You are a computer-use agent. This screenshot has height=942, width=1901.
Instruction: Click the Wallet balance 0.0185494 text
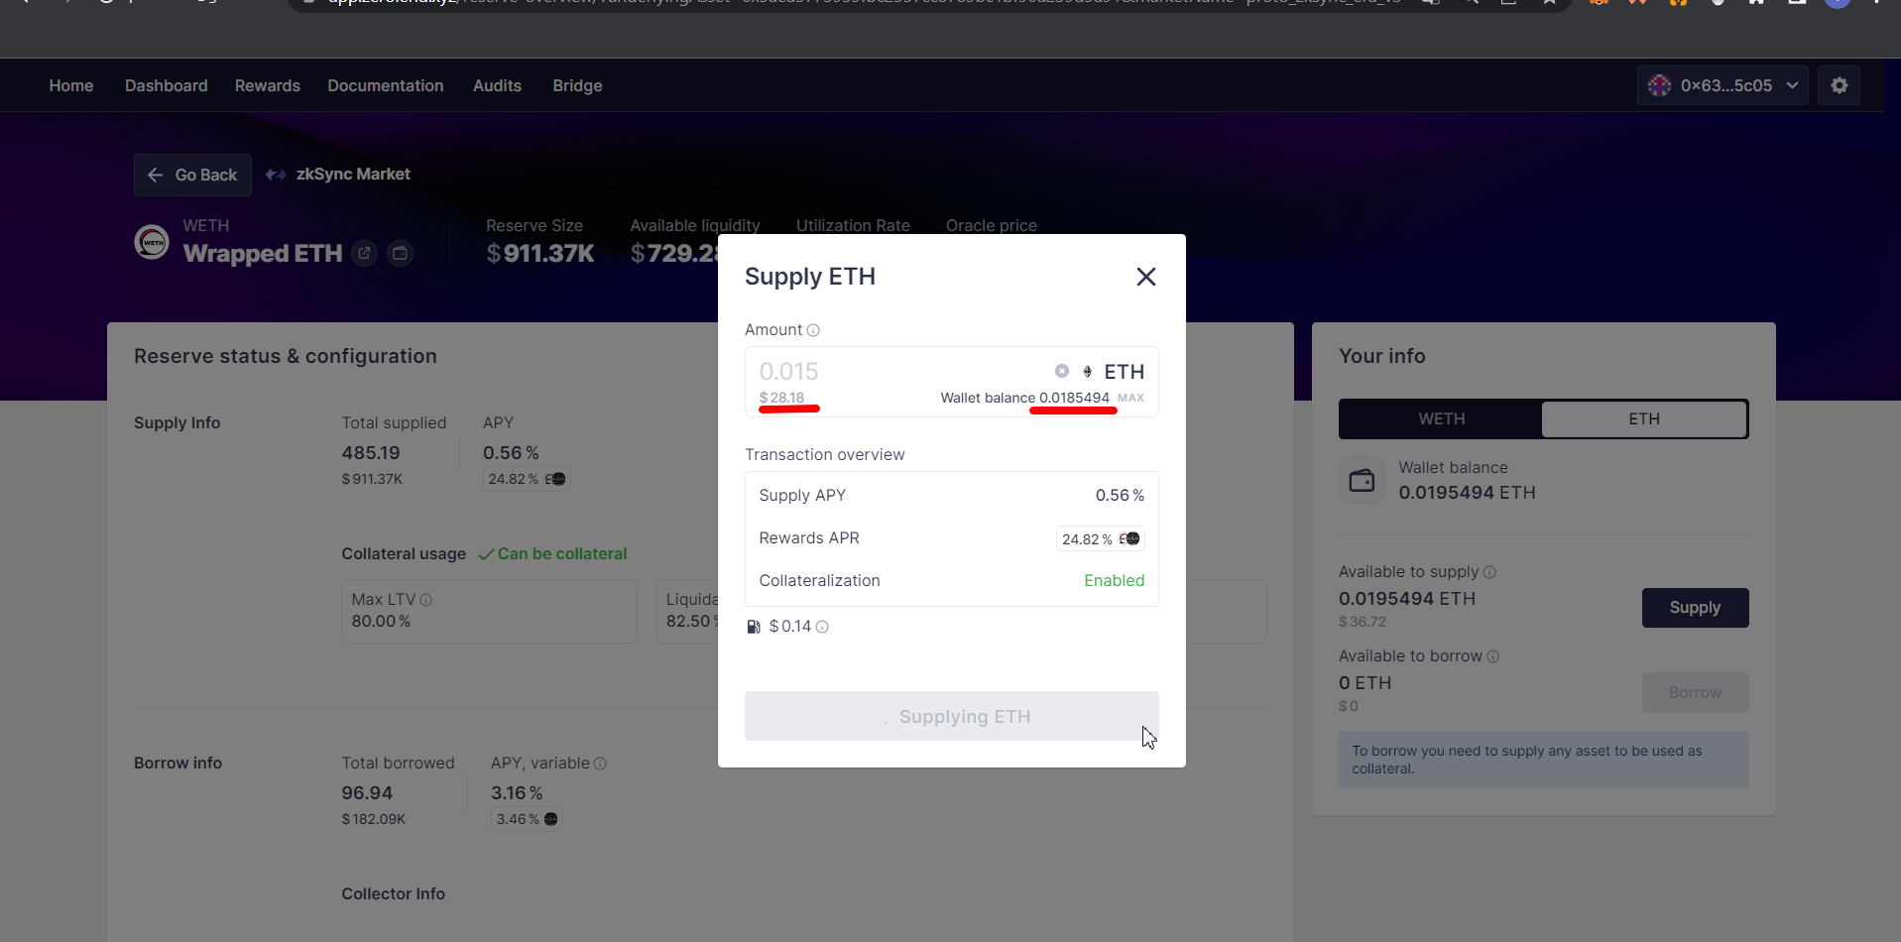click(1024, 398)
